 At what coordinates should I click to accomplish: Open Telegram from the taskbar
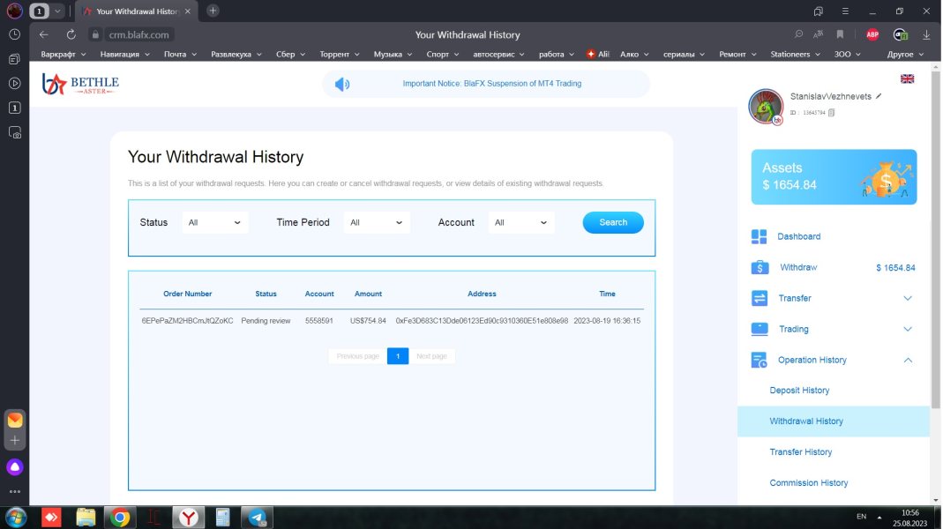coord(258,518)
